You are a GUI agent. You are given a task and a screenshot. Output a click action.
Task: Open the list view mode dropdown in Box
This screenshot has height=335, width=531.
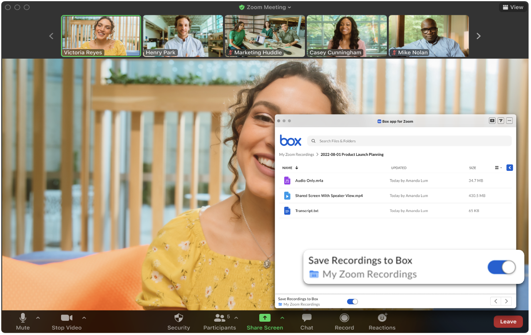pyautogui.click(x=498, y=168)
